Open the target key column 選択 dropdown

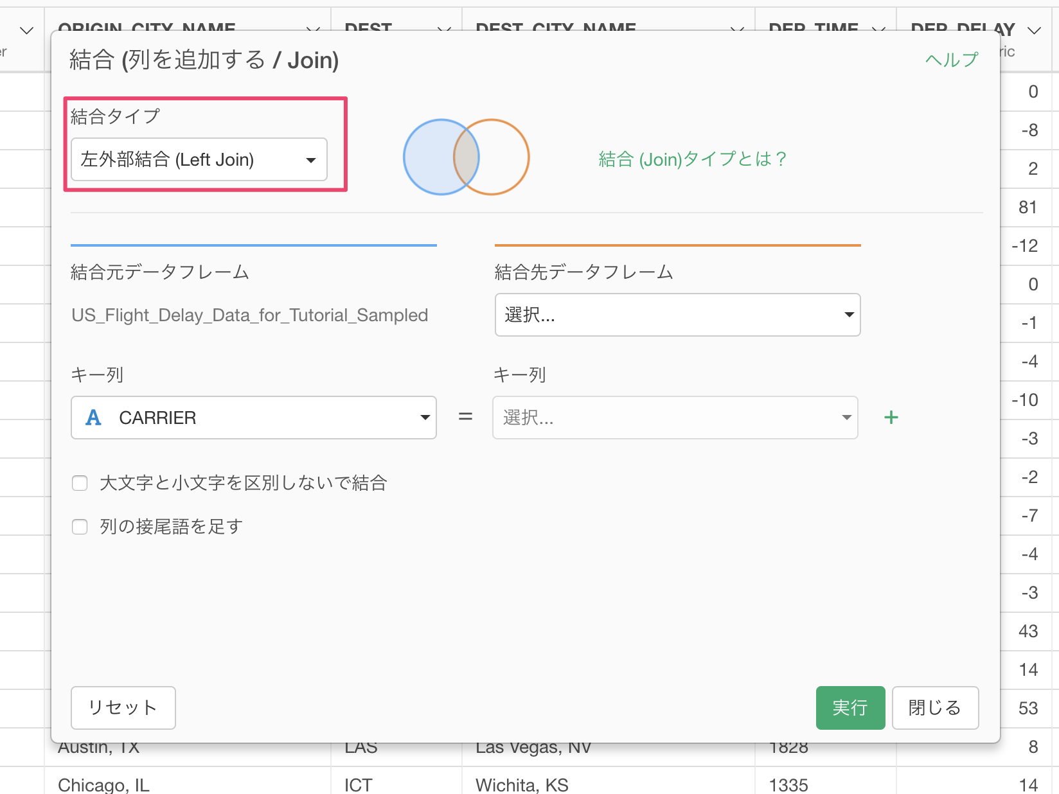[675, 418]
